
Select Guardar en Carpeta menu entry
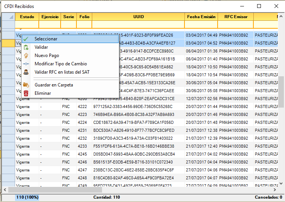53,85
